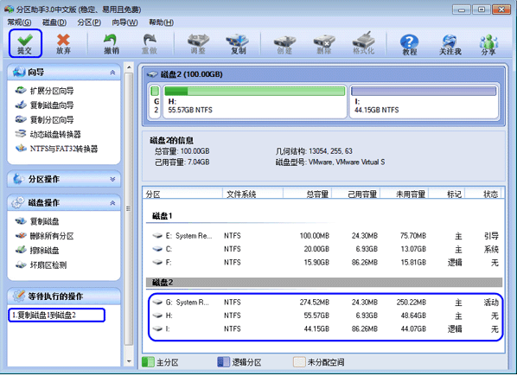
Task: Open the NTFS与FAT32转换器
Action: click(56, 149)
